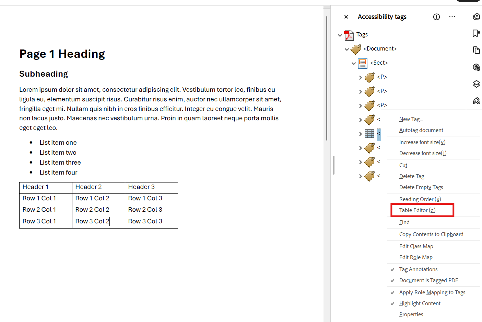
Task: Click the 'Row 2 Col 3' table cell
Action: [151, 211]
